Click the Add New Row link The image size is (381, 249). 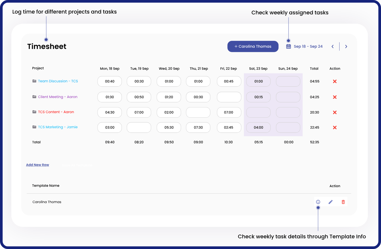(38, 165)
